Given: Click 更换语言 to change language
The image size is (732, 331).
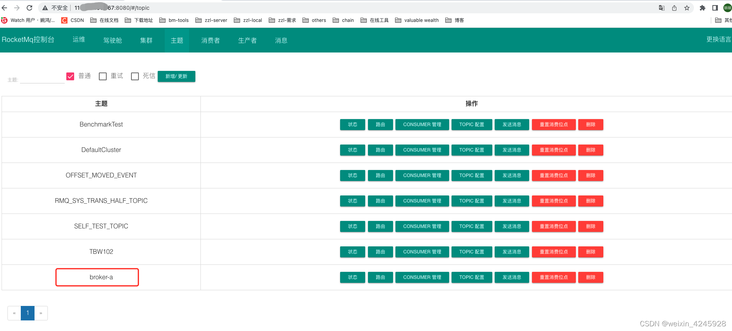Looking at the screenshot, I should [x=719, y=40].
